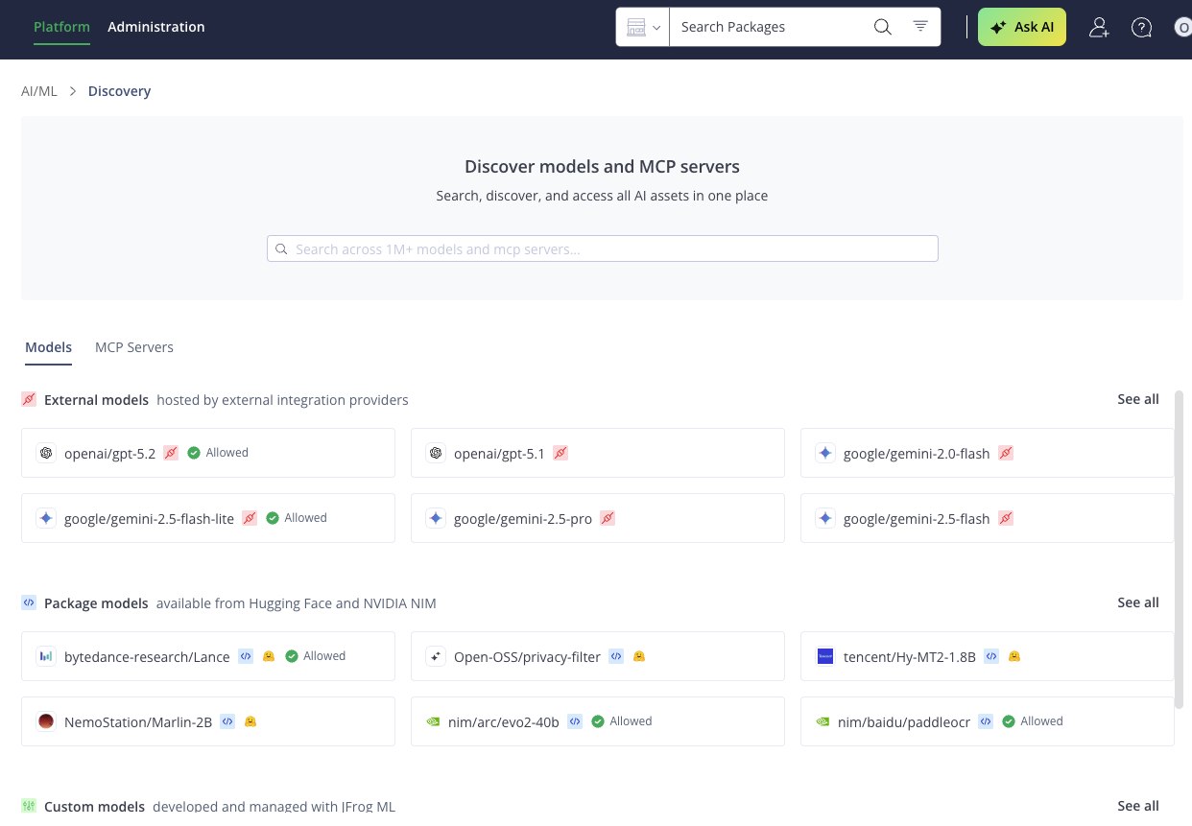Image resolution: width=1192 pixels, height=826 pixels.
Task: Open the openai/gpt-5.1 model card
Action: [598, 453]
